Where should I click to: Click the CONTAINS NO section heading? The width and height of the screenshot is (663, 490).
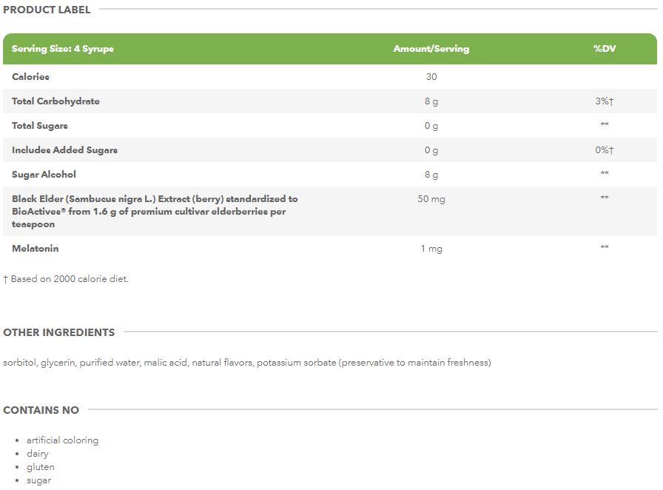(x=41, y=410)
